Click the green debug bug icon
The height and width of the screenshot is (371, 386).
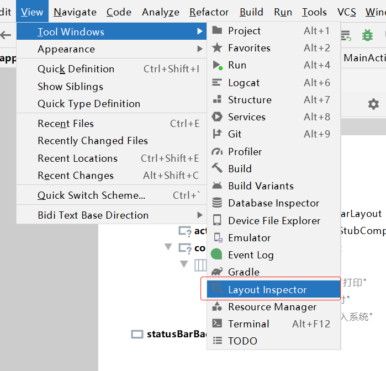click(367, 35)
